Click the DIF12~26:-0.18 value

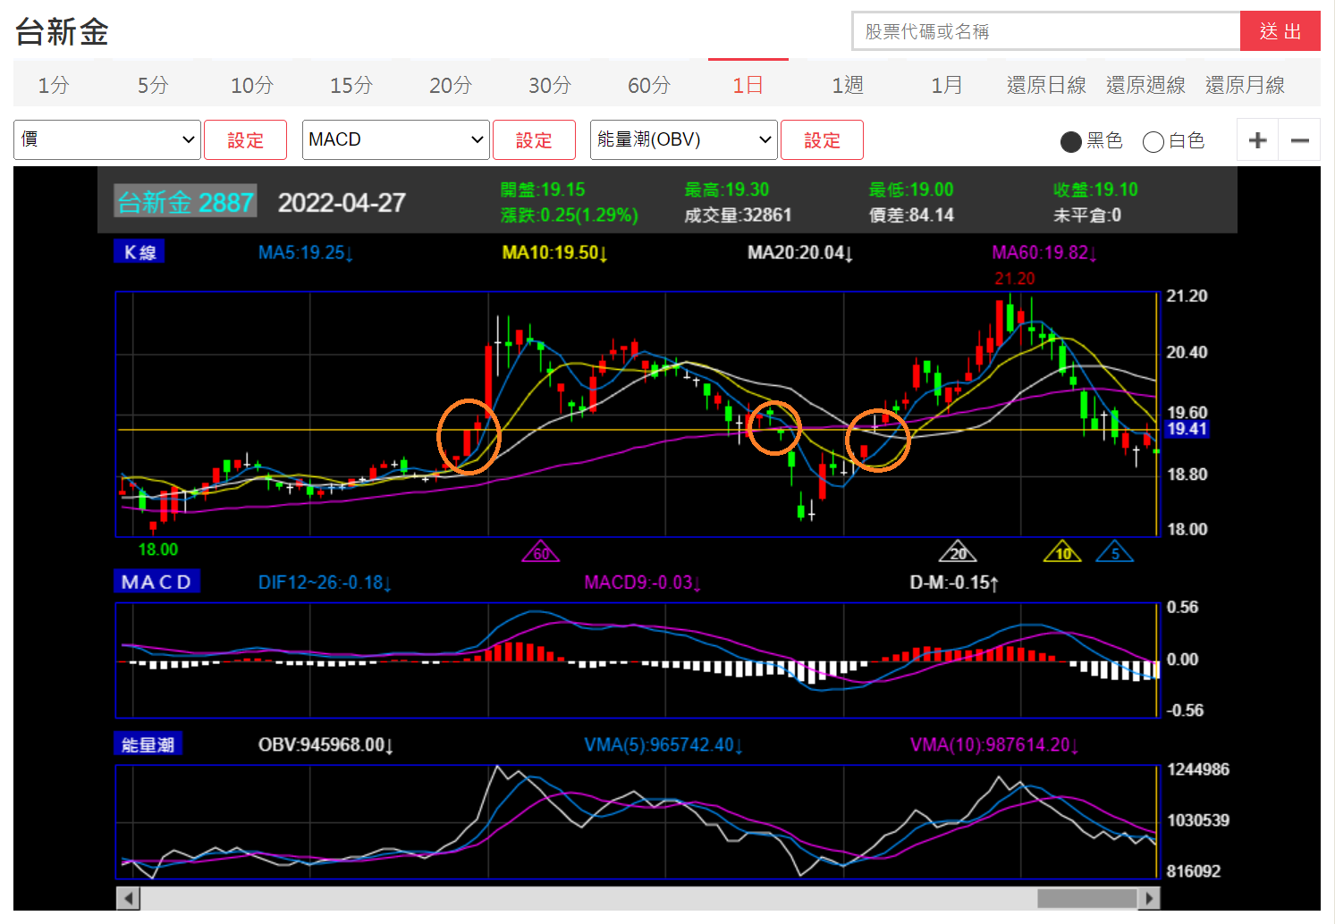[x=325, y=583]
